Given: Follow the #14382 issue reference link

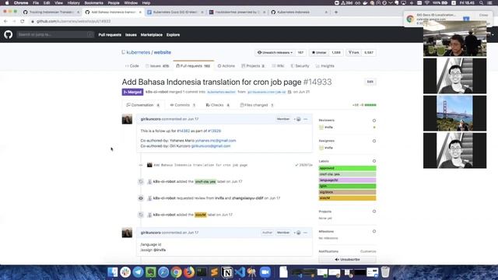Looking at the screenshot, I should click(x=184, y=131).
